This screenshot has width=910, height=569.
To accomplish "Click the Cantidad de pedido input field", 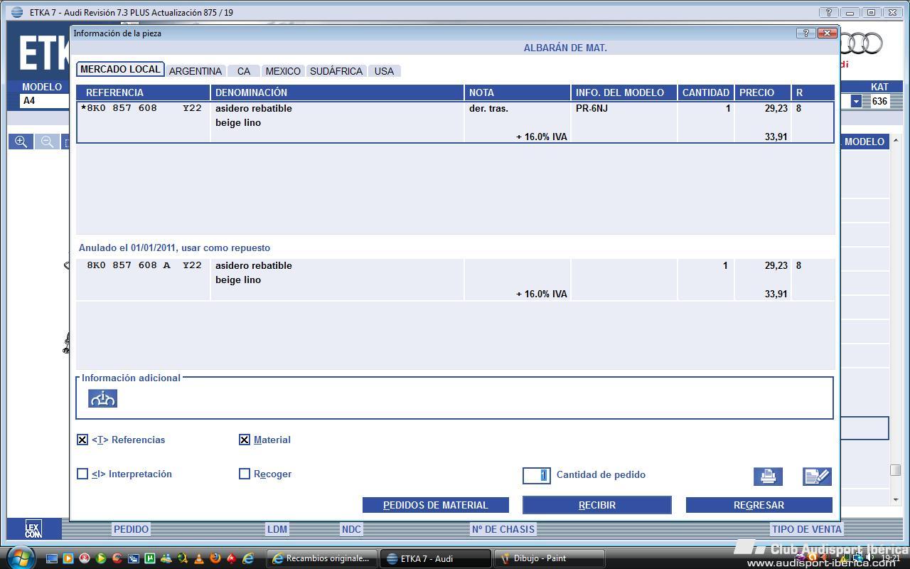I will coord(537,475).
